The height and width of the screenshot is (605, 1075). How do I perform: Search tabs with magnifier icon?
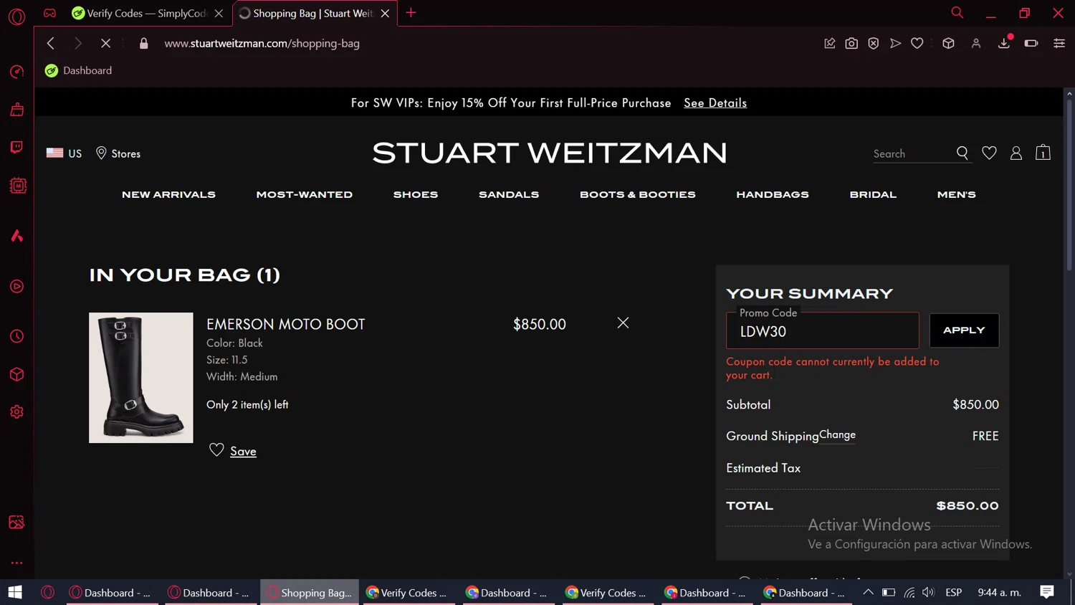click(x=957, y=12)
